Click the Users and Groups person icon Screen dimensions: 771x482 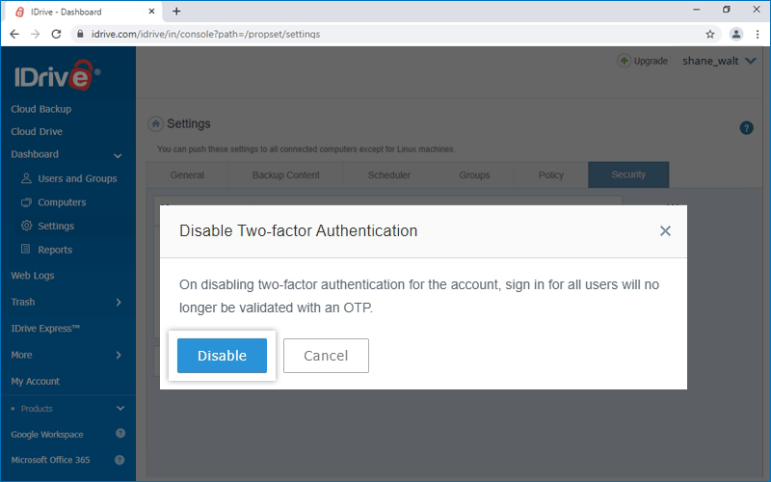pyautogui.click(x=26, y=178)
